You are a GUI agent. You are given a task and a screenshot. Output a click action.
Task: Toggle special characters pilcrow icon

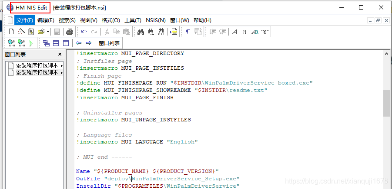coord(188,32)
